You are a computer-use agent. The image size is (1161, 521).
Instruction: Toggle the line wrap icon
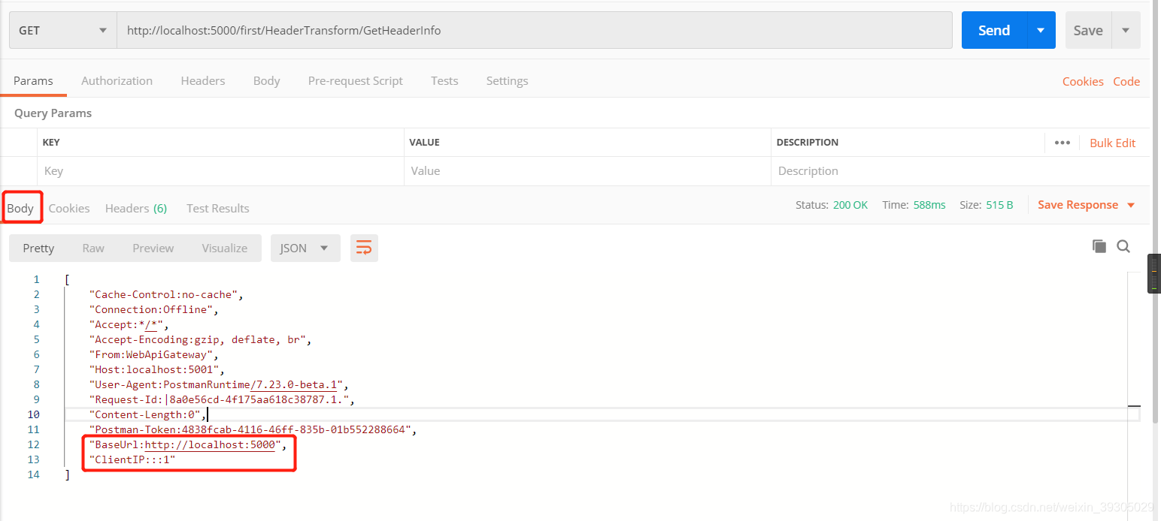pyautogui.click(x=364, y=248)
